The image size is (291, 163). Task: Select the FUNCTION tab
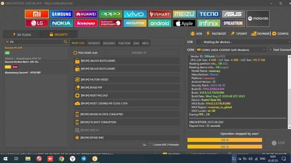[124, 43]
